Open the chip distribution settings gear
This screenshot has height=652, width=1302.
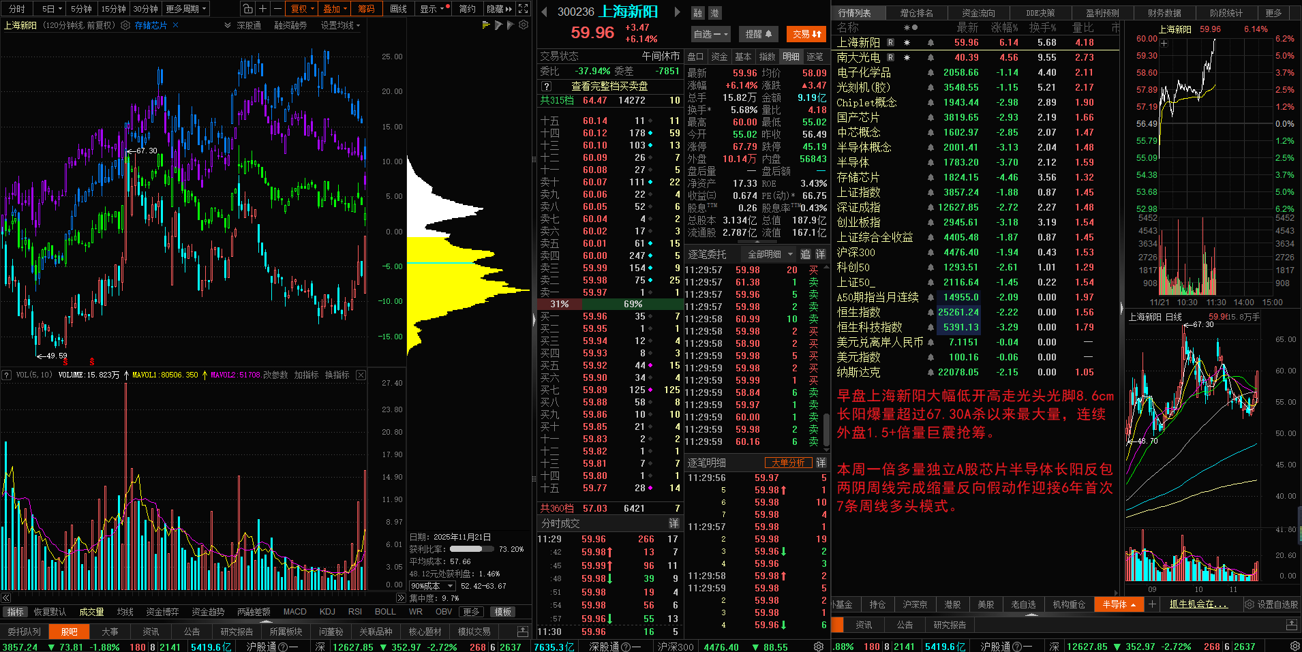click(x=524, y=25)
